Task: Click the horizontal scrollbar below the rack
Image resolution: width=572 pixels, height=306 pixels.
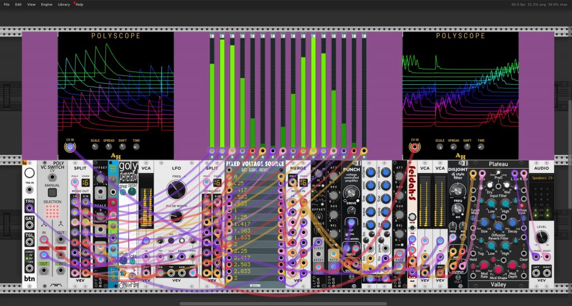Action: pyautogui.click(x=283, y=303)
